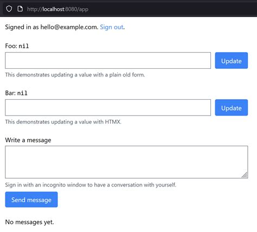
Task: Click the plain old form helper text
Action: (75, 75)
